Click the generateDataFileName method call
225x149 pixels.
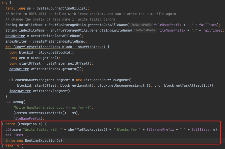107,25
